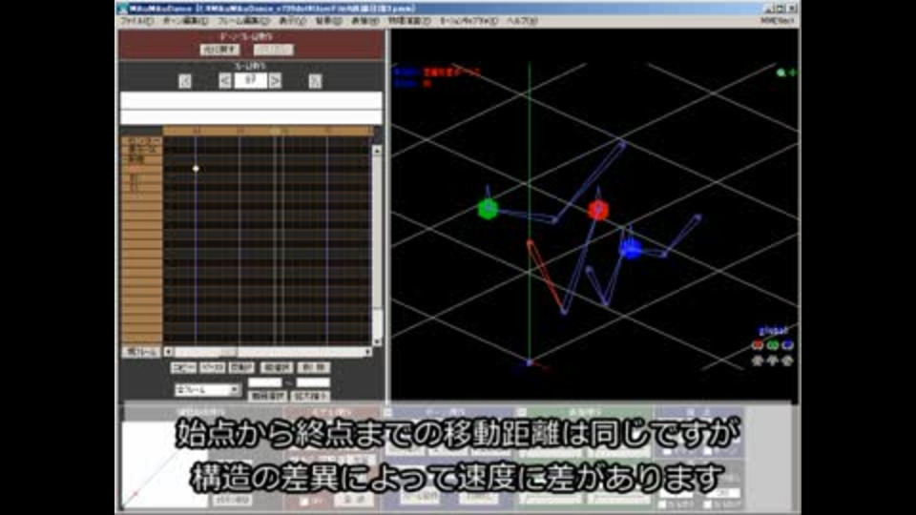This screenshot has height=515, width=916.
Task: Select the highlighted fourth bone row in timeline
Action: click(x=142, y=168)
